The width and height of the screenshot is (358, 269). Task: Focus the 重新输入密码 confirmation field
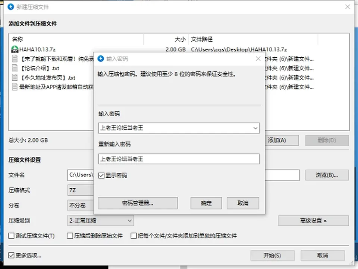[179, 159]
